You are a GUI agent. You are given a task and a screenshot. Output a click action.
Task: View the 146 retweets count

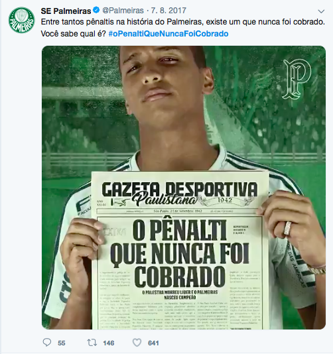(x=108, y=343)
